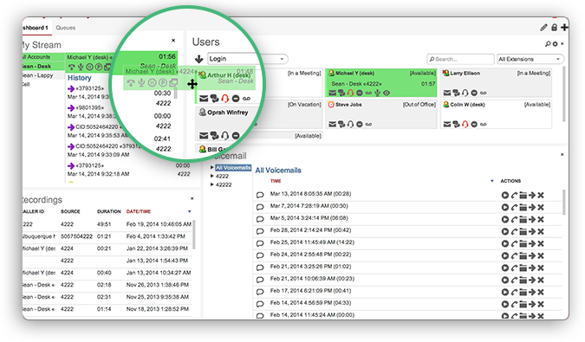Open voicemail icon on Colin W card
The image size is (585, 342).
483,124
